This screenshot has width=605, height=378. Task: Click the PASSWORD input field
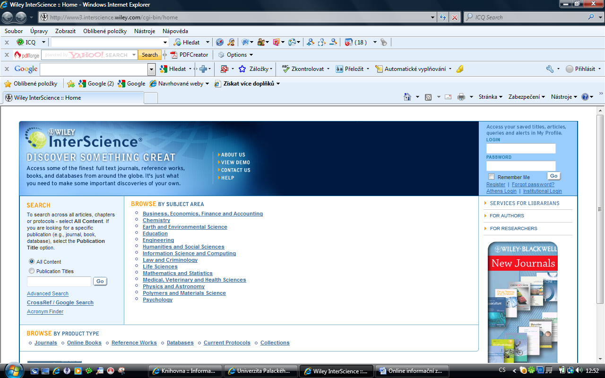[x=521, y=166]
